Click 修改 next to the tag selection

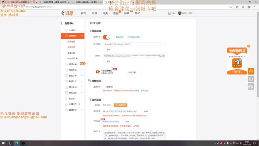[127, 121]
